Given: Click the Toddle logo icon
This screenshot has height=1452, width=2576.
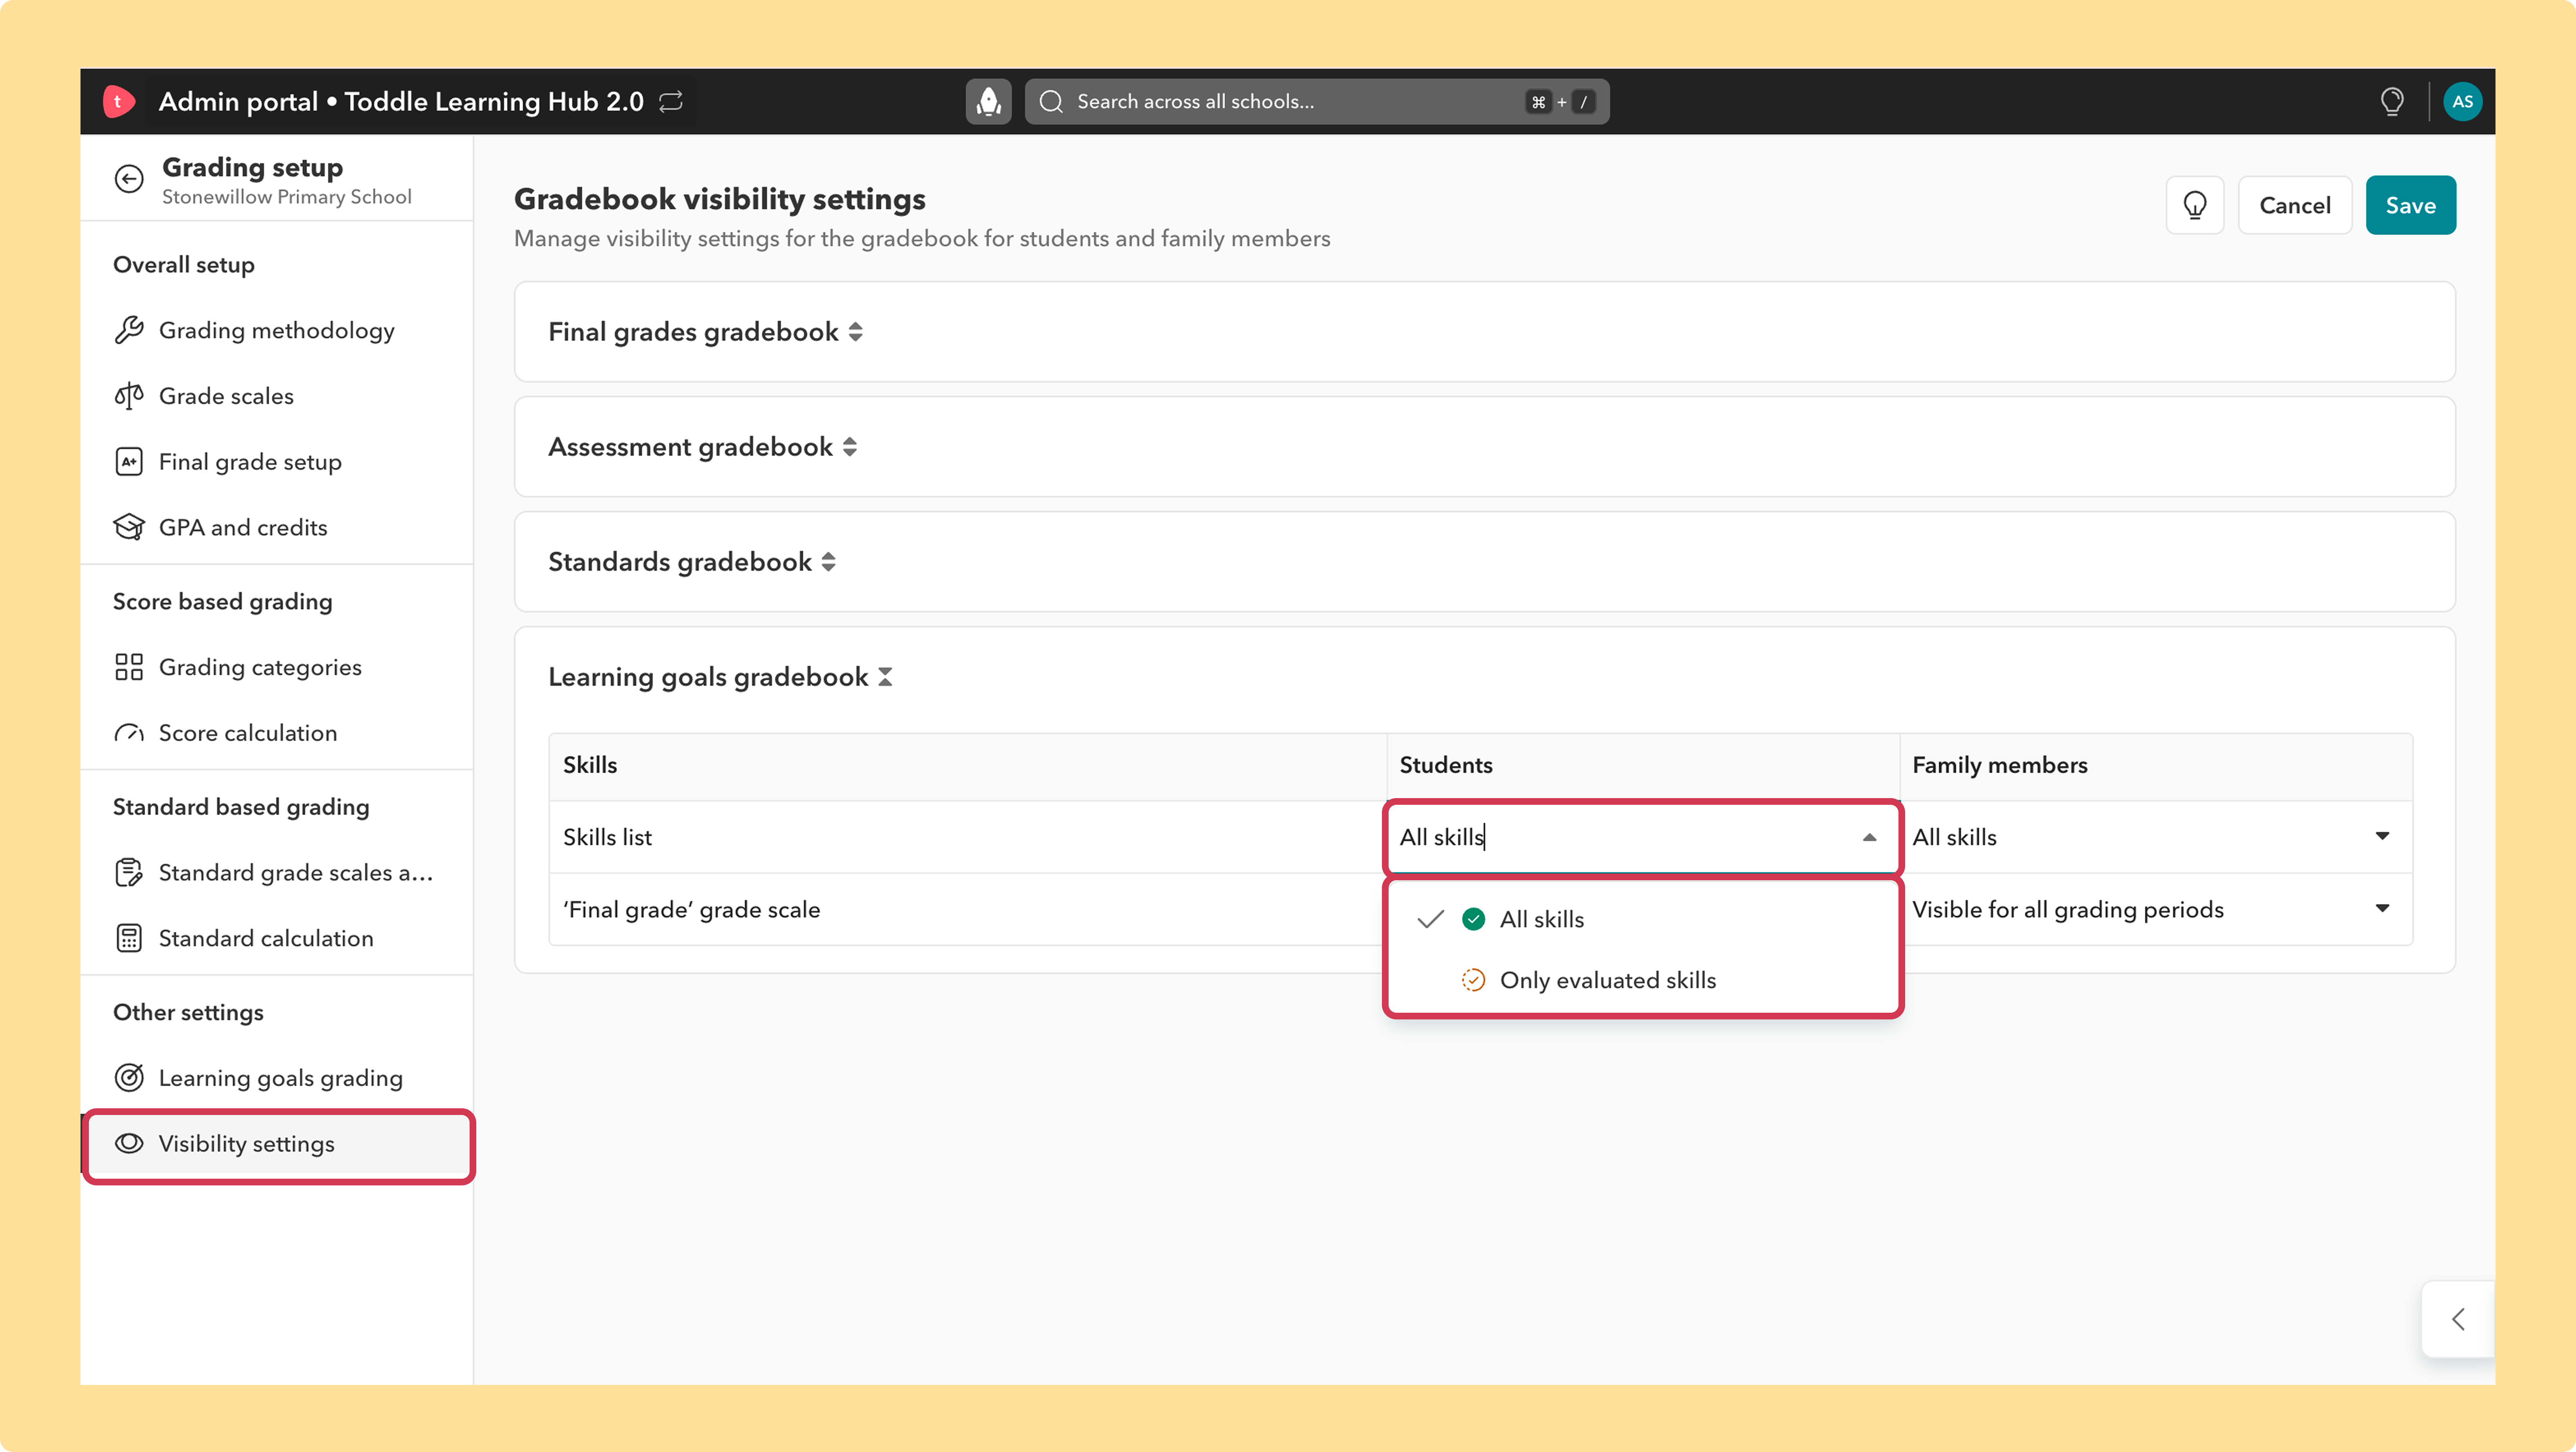Looking at the screenshot, I should [x=118, y=101].
